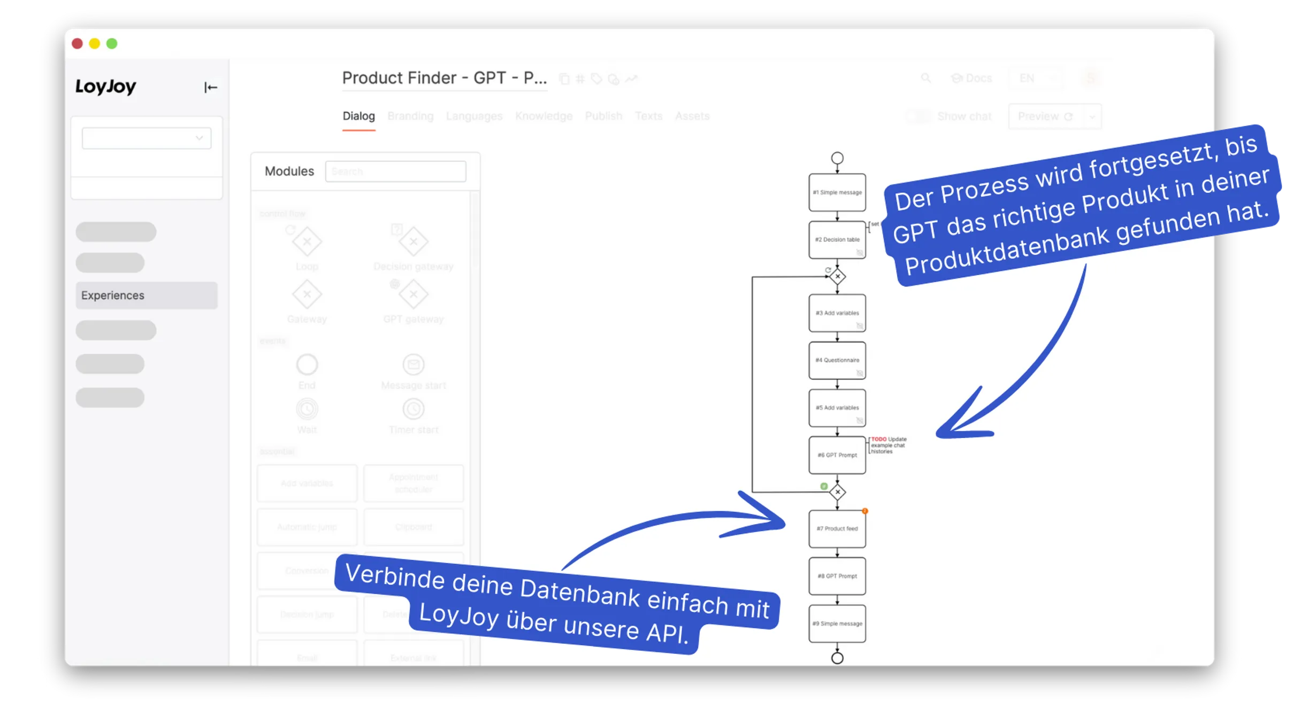Click the Search modules input field
Image resolution: width=1301 pixels, height=710 pixels.
click(395, 171)
